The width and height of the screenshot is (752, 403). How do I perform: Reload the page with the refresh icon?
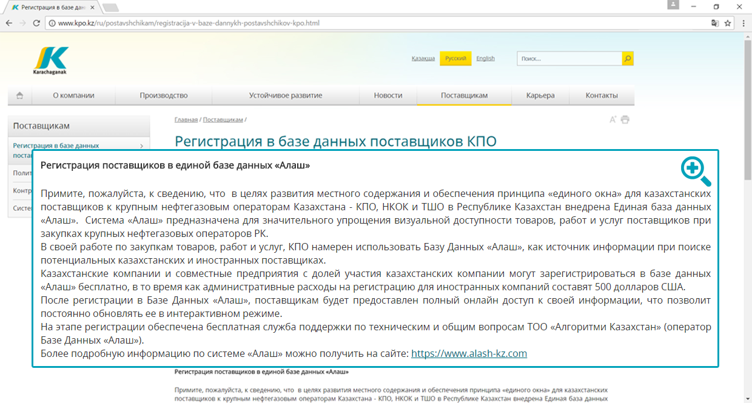pos(36,23)
